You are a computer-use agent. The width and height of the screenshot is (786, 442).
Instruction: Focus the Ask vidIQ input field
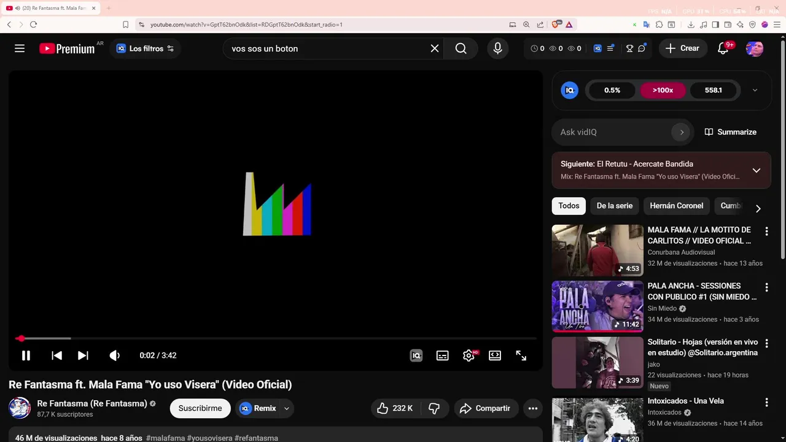tap(614, 132)
